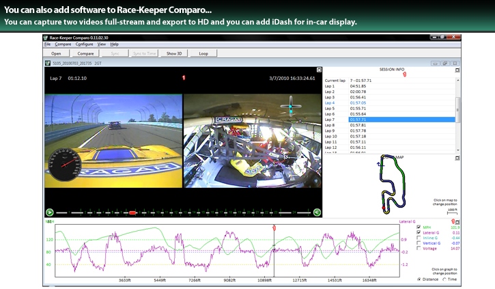Click the session file icon in document title

47,63
